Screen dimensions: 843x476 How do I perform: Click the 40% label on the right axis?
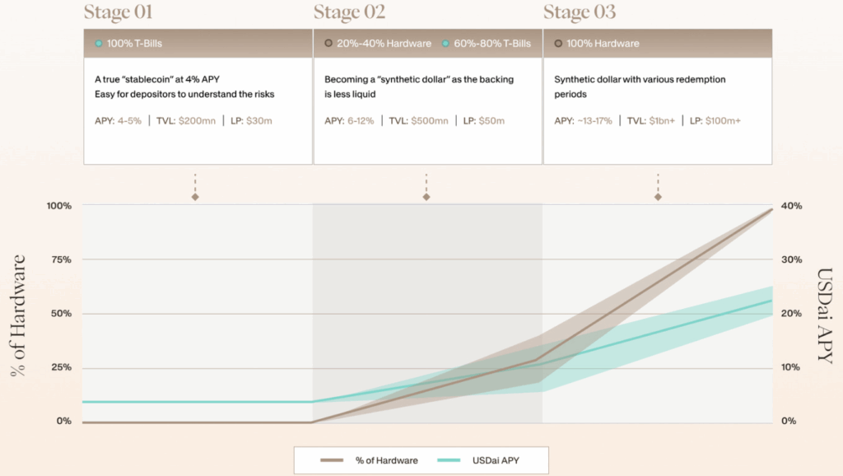click(x=791, y=205)
